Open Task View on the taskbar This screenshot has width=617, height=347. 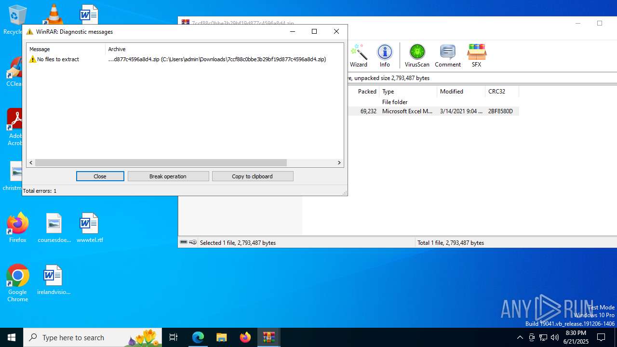(x=174, y=337)
